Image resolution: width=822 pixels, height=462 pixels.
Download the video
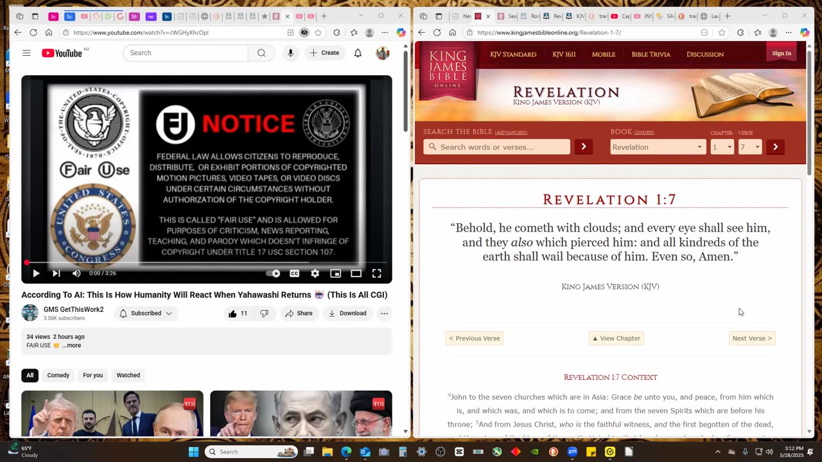click(347, 313)
